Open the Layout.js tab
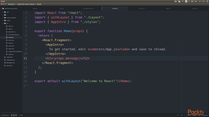This screenshot has height=117, width=209. (x=141, y=8)
